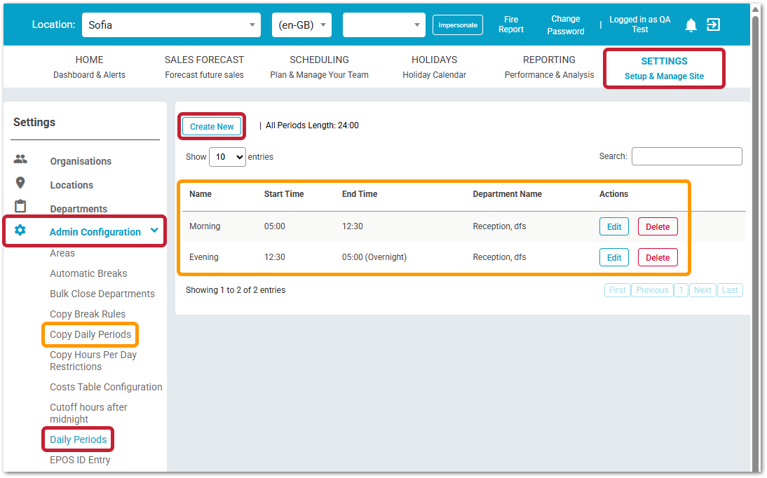767x478 pixels.
Task: Click the Departments clipboard icon
Action: click(x=20, y=207)
